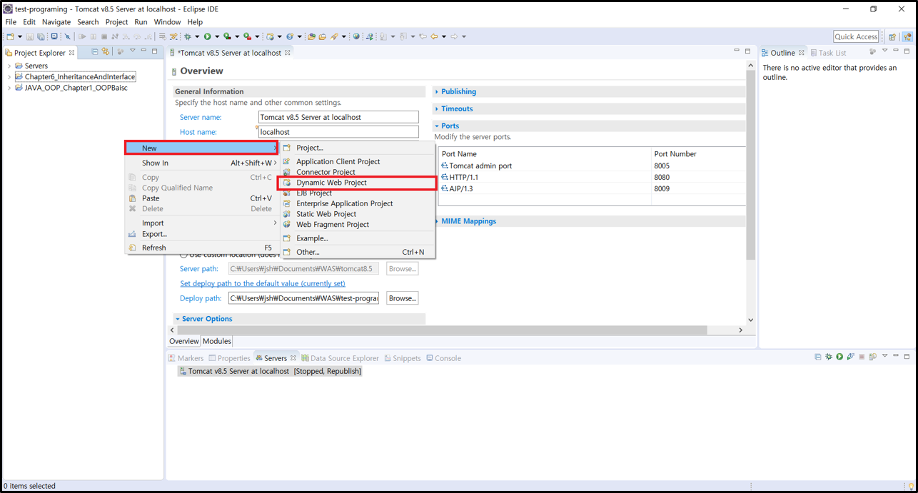This screenshot has width=918, height=493.
Task: Maximize the Project Explorer view
Action: click(x=154, y=51)
